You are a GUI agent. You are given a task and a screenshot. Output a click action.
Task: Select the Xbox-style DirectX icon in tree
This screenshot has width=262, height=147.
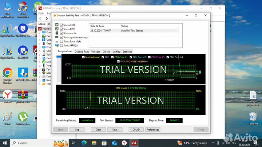tap(44, 62)
